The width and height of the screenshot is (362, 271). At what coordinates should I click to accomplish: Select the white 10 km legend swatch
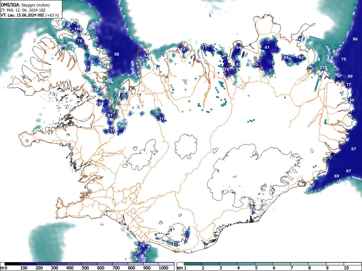coord(352,264)
